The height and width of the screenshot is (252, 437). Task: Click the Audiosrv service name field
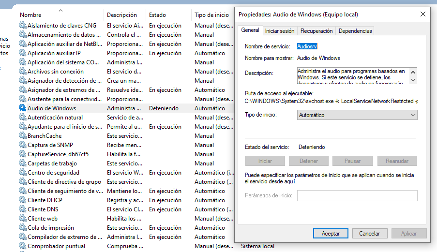(307, 46)
